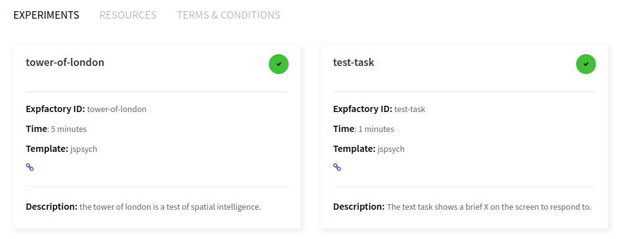The height and width of the screenshot is (239, 619).
Task: Click the 5 minutes time text
Action: coord(68,129)
